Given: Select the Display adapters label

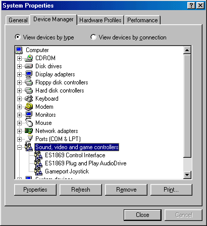Looking at the screenshot, I should 55,74.
